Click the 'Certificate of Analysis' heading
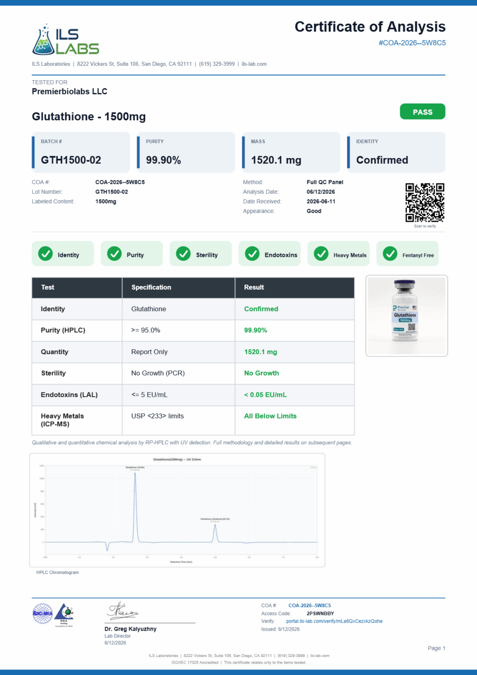The height and width of the screenshot is (675, 477). (370, 27)
